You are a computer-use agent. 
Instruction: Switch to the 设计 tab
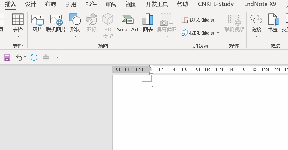coord(31,4)
